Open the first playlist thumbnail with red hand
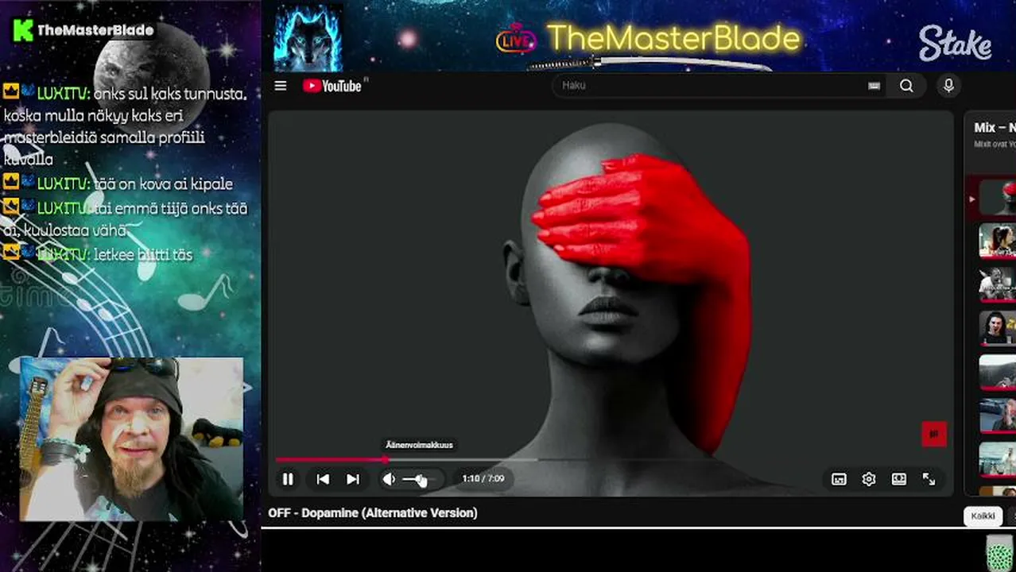 [x=997, y=198]
